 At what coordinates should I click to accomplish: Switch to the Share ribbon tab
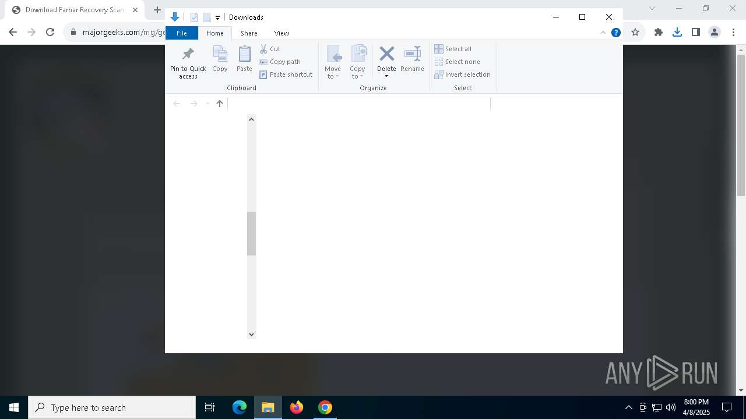tap(249, 33)
